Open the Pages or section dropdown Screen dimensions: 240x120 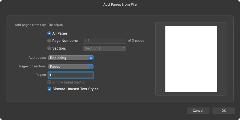71,67
